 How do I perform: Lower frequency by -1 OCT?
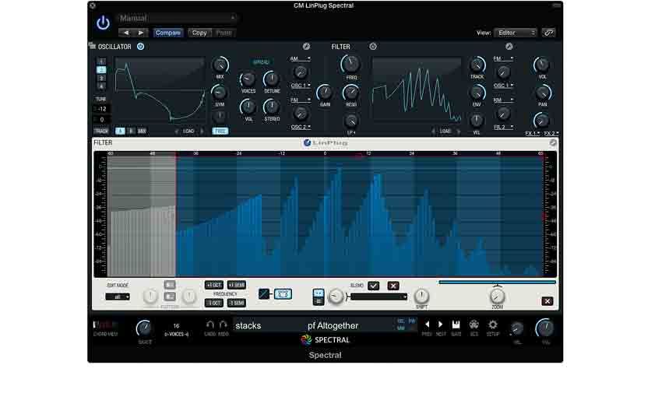pyautogui.click(x=214, y=303)
